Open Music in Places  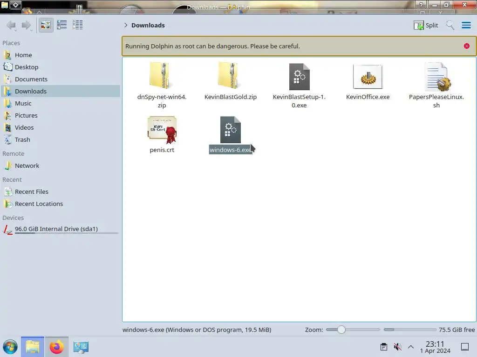pyautogui.click(x=60, y=104)
